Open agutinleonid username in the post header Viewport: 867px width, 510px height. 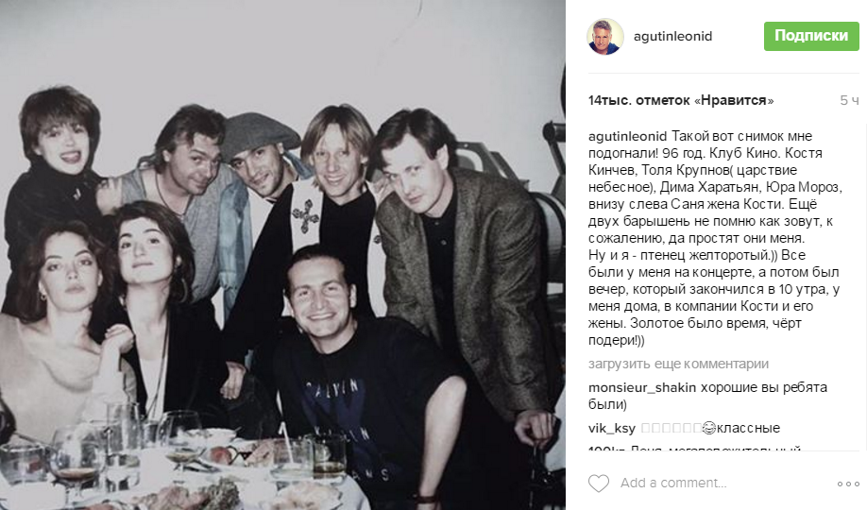click(x=673, y=37)
